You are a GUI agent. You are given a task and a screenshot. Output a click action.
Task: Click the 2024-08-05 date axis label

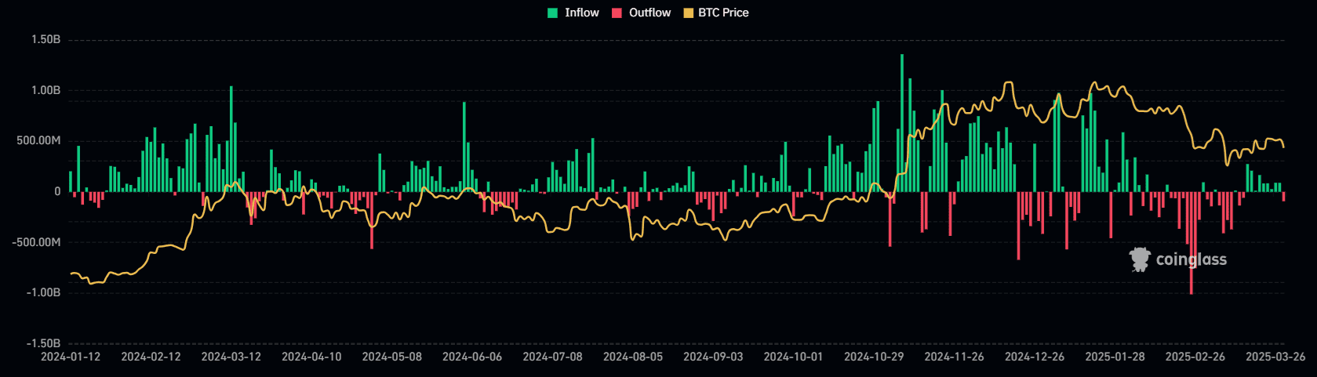(633, 357)
